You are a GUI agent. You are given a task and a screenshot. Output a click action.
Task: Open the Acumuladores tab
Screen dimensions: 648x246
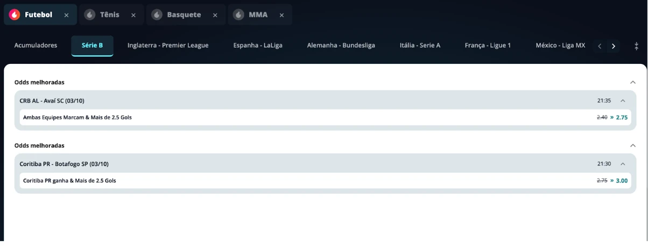(36, 46)
